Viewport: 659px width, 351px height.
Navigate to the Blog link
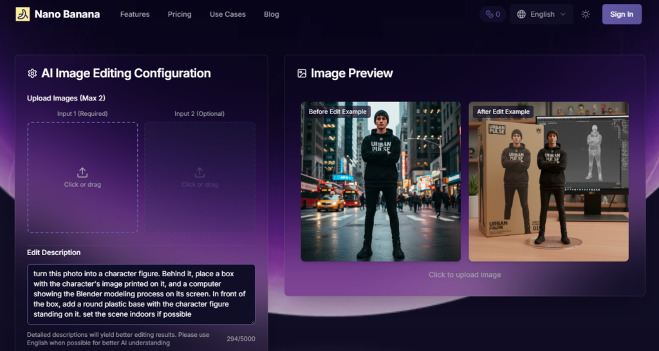(272, 14)
